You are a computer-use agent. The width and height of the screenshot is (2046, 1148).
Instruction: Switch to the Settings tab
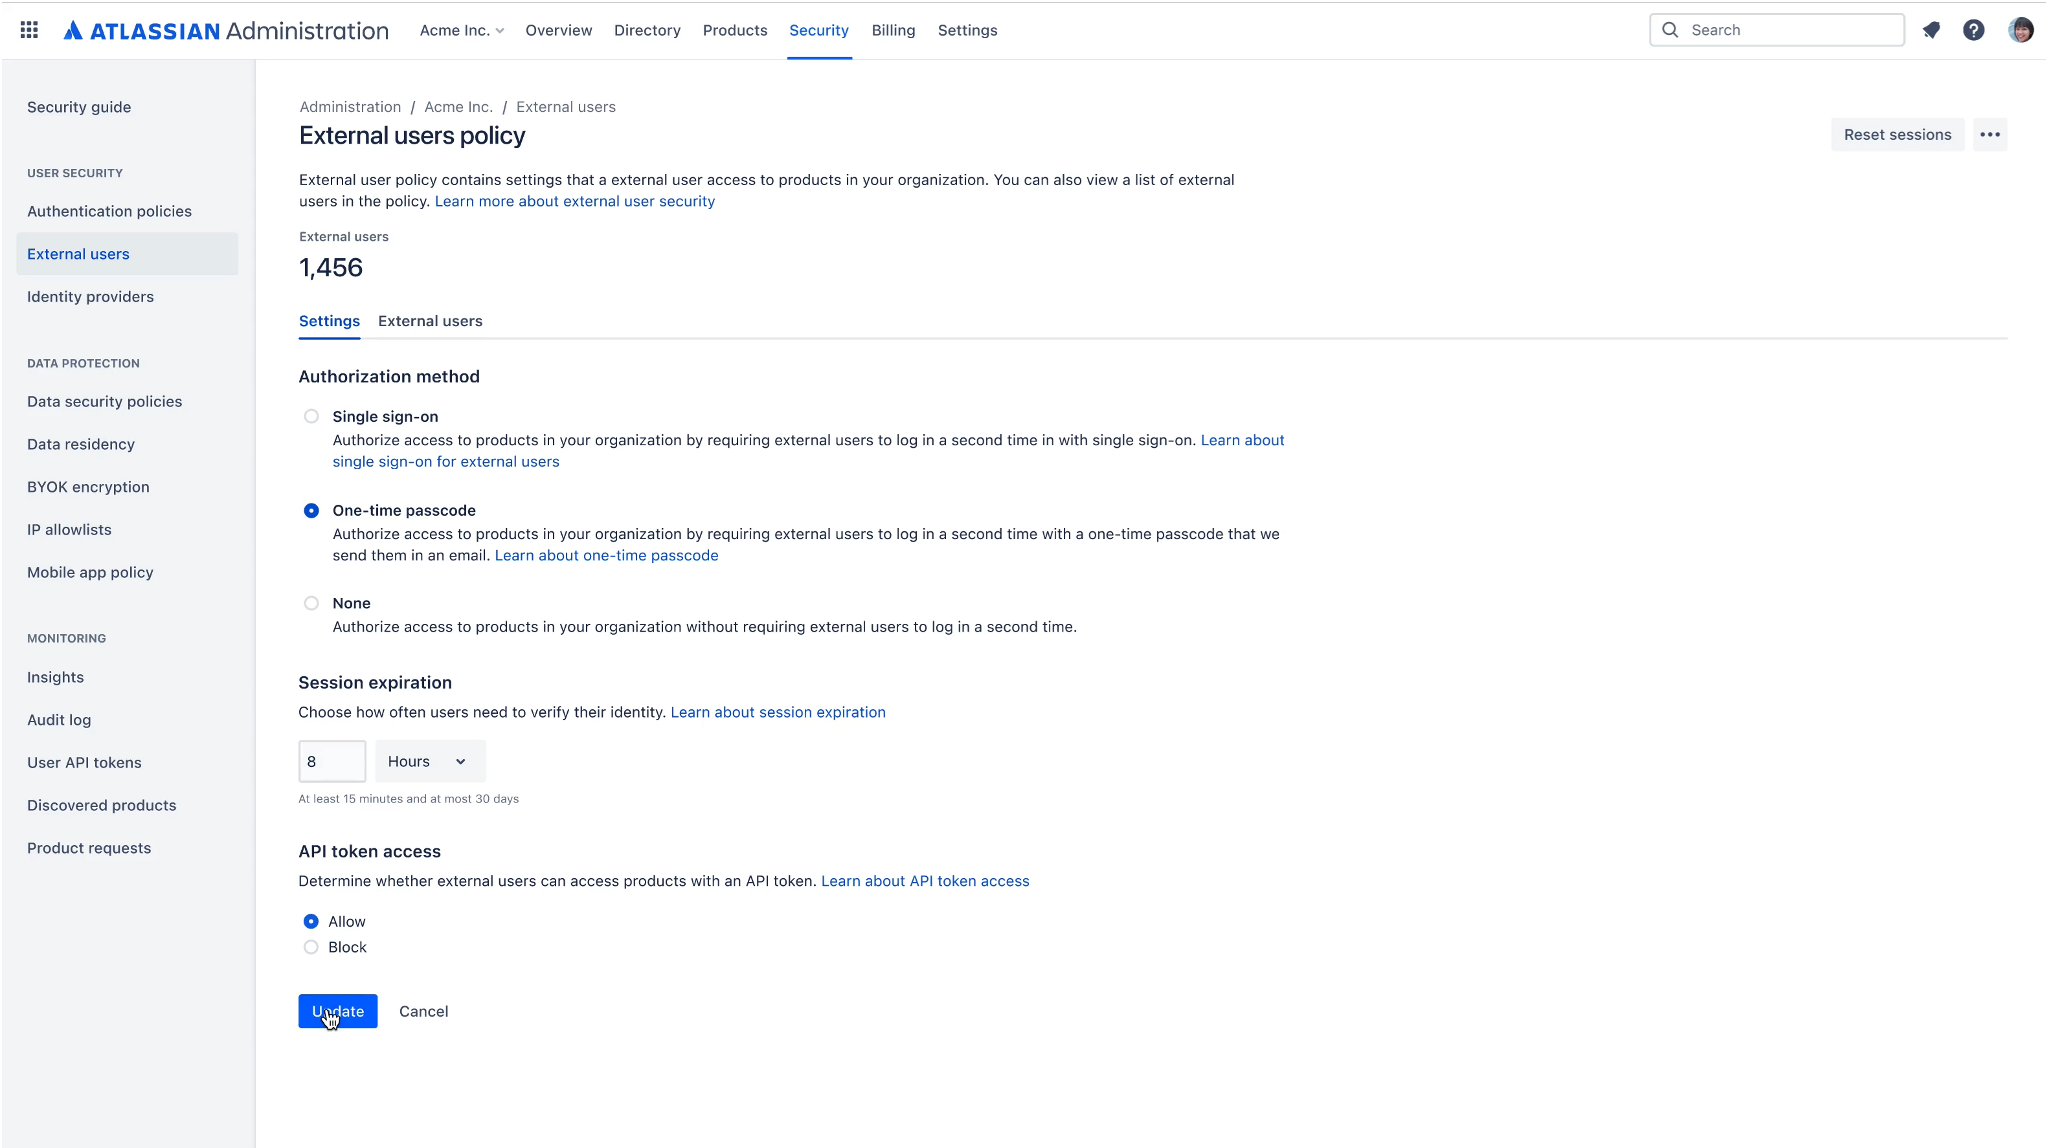pos(329,321)
